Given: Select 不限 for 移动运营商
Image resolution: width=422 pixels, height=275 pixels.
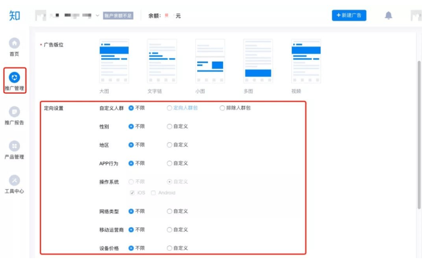Looking at the screenshot, I should pyautogui.click(x=131, y=230).
